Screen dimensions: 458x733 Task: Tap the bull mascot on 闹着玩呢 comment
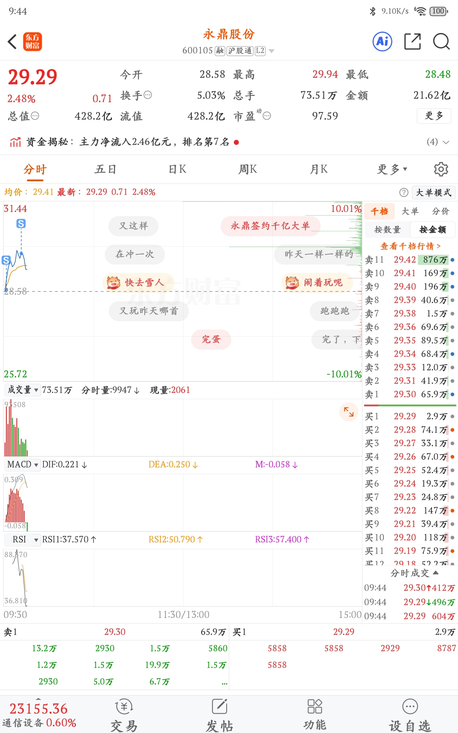[292, 282]
